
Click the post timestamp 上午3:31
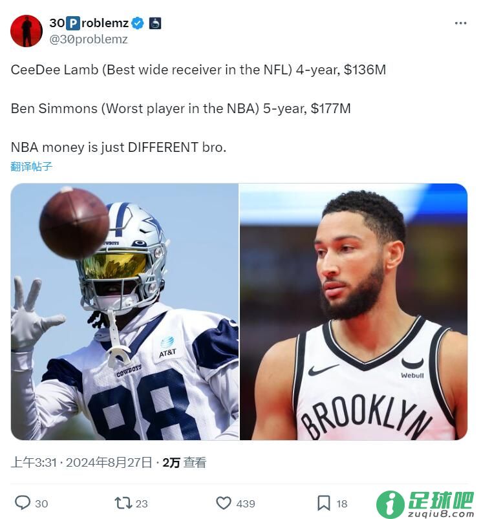[34, 462]
